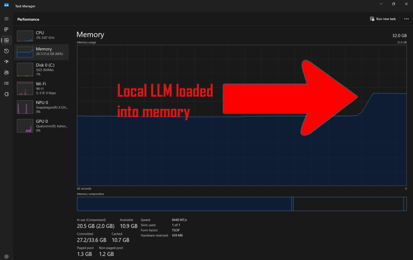Switch to the Disk 0 (C:) view
Image resolution: width=413 pixels, height=260 pixels.
(43, 69)
